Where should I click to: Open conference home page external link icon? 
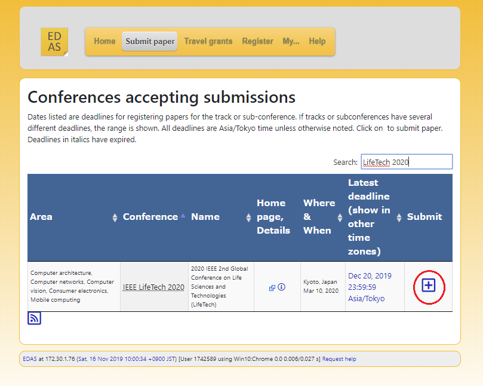[272, 288]
